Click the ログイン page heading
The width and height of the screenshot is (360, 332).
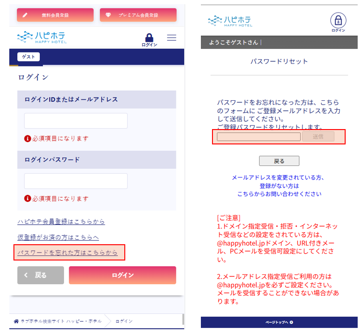[33, 77]
